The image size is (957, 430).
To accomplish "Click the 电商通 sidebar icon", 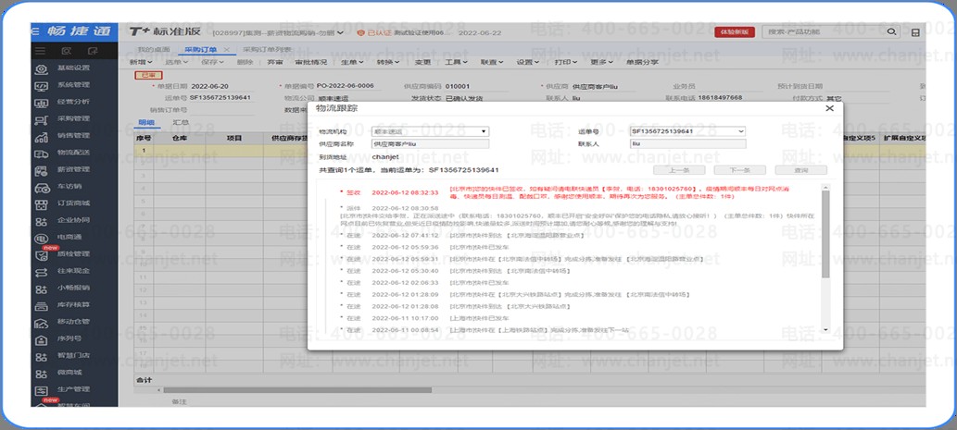I will click(x=42, y=238).
